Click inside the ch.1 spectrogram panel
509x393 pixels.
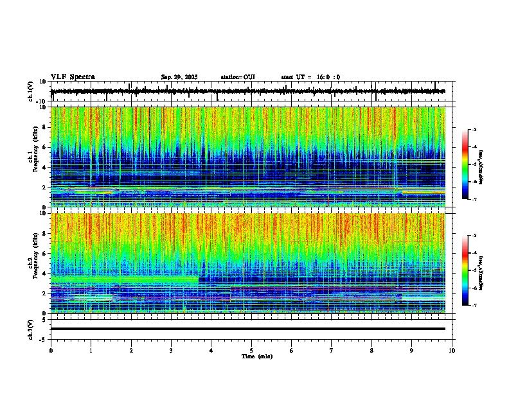248,157
